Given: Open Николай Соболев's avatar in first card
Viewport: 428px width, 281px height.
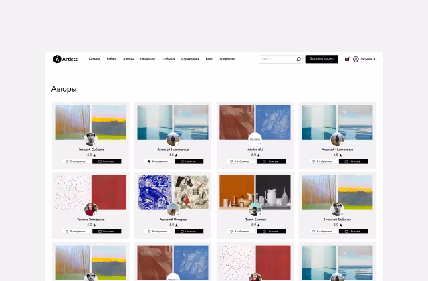Looking at the screenshot, I should pos(90,139).
